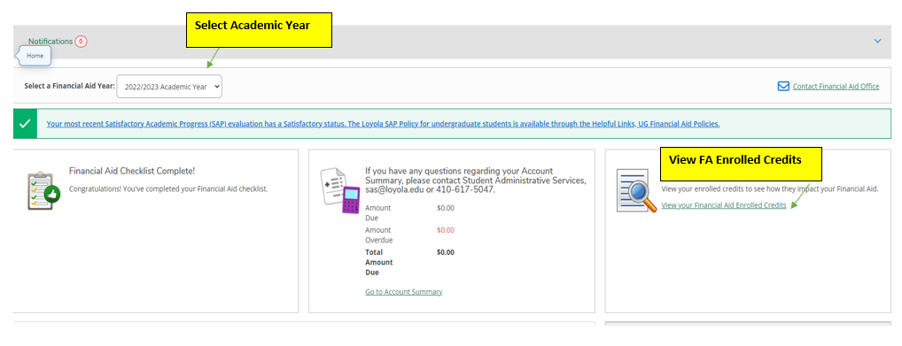Click the magnifier document icon
The height and width of the screenshot is (346, 902).
pyautogui.click(x=637, y=191)
